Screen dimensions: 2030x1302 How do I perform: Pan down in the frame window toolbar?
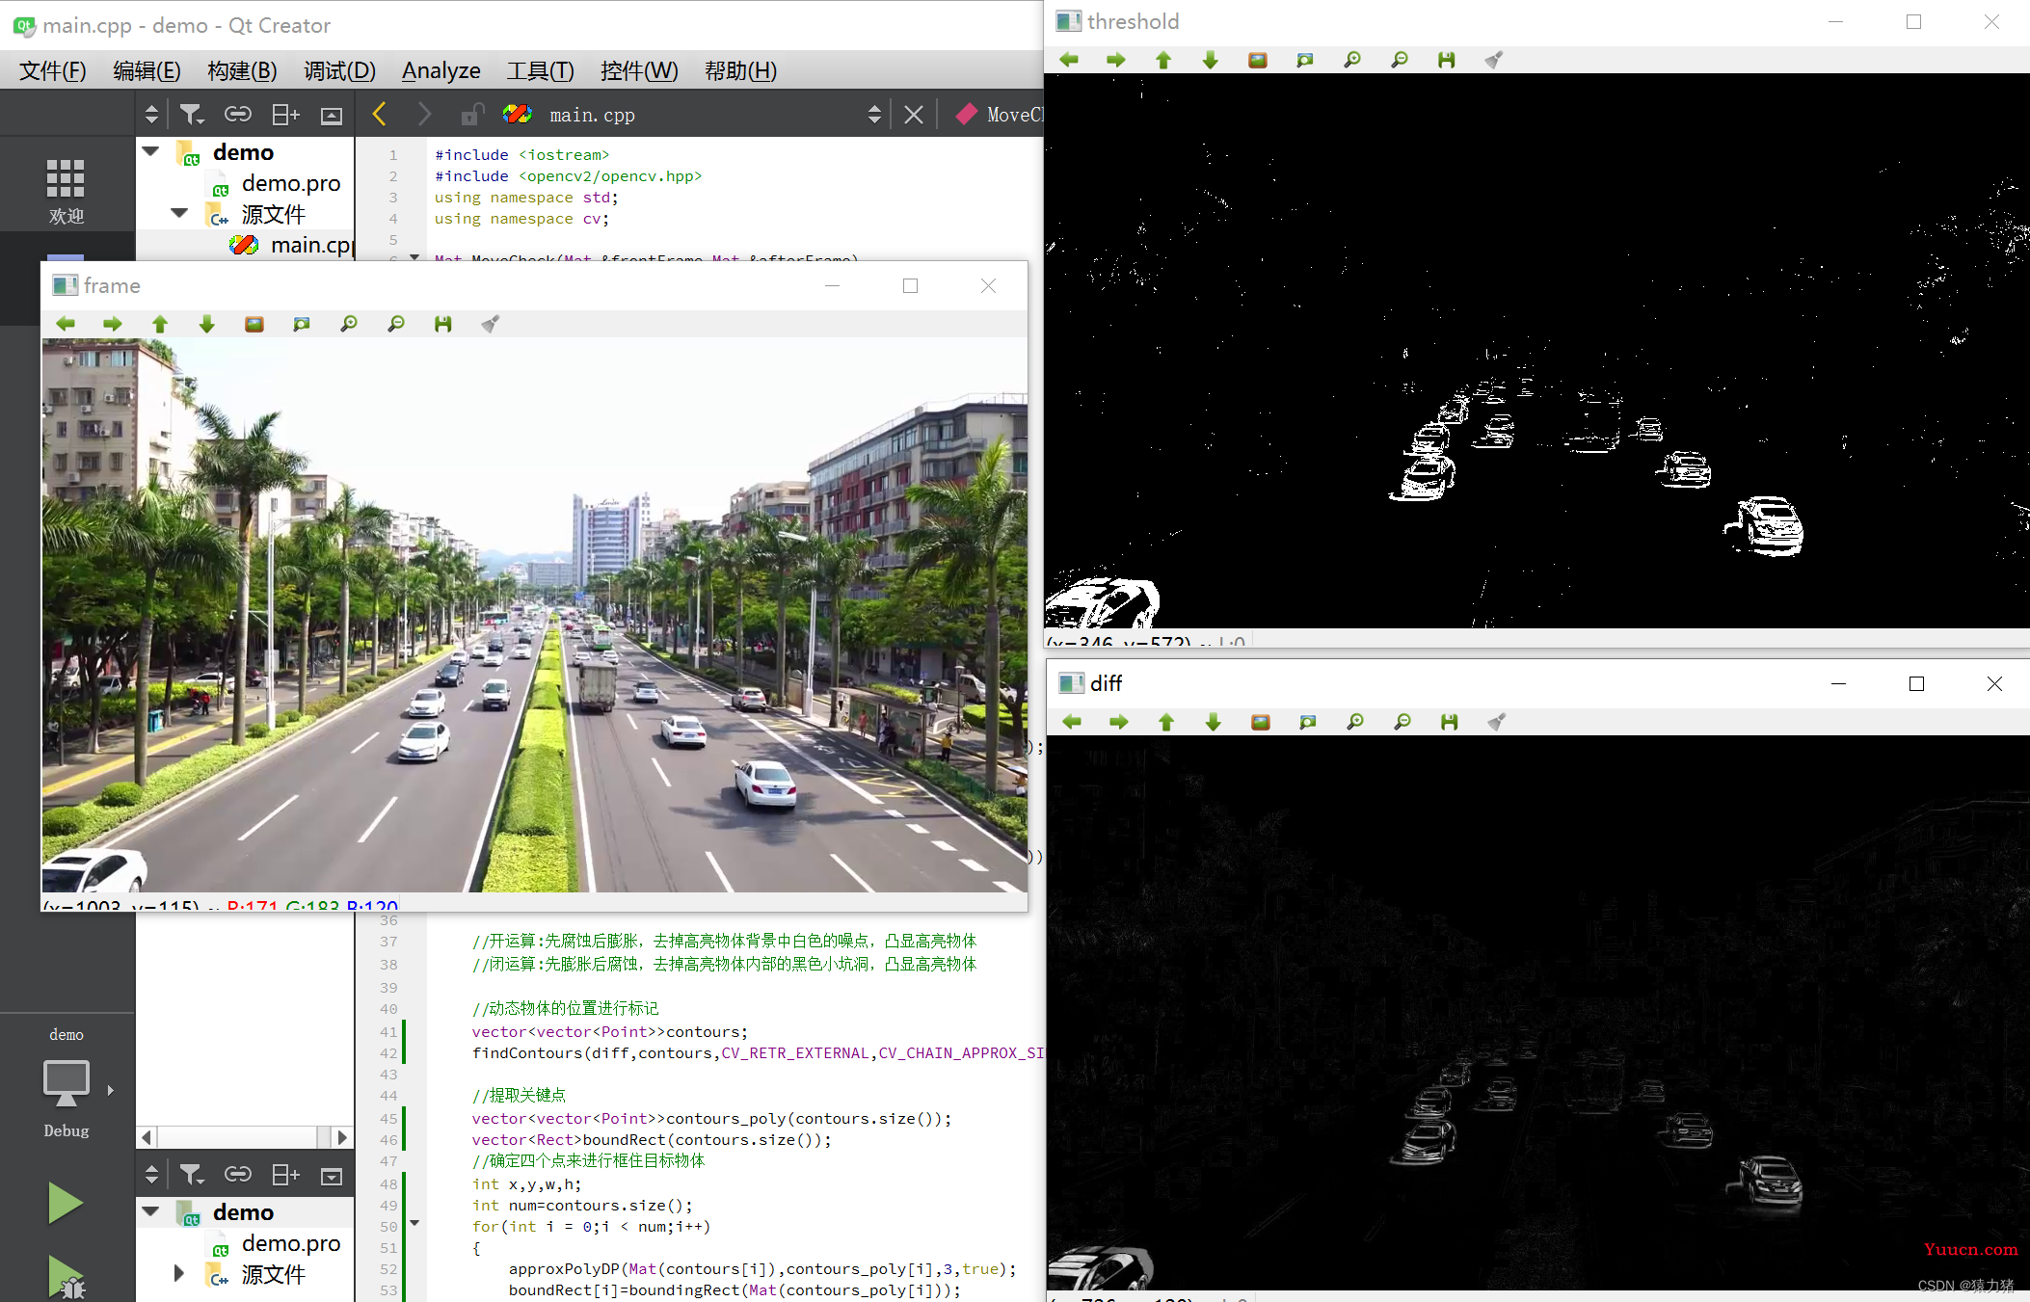207,324
